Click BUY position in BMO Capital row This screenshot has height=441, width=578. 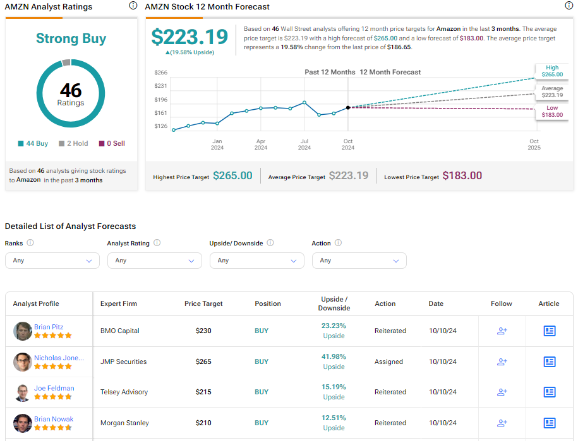click(262, 331)
